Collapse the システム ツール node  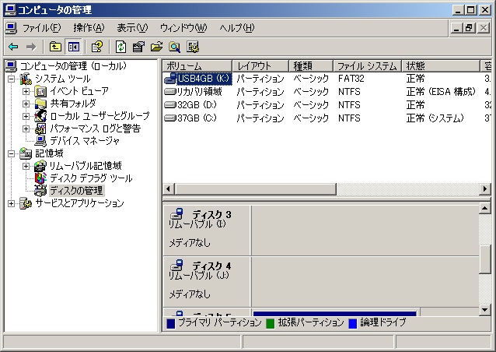point(12,79)
